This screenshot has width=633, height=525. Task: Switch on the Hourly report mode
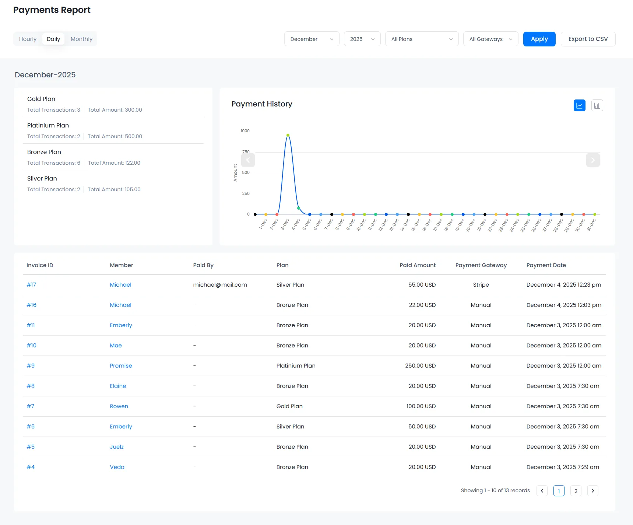click(28, 39)
